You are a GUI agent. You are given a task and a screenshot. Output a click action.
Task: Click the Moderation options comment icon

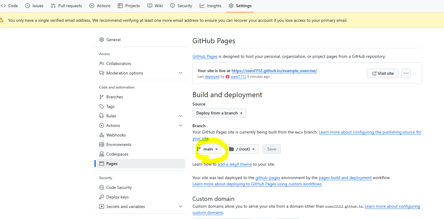click(102, 73)
